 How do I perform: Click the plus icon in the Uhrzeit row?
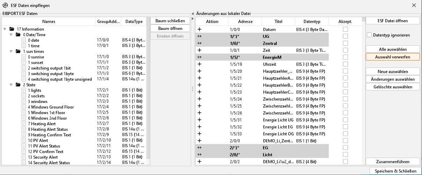[x=199, y=64]
